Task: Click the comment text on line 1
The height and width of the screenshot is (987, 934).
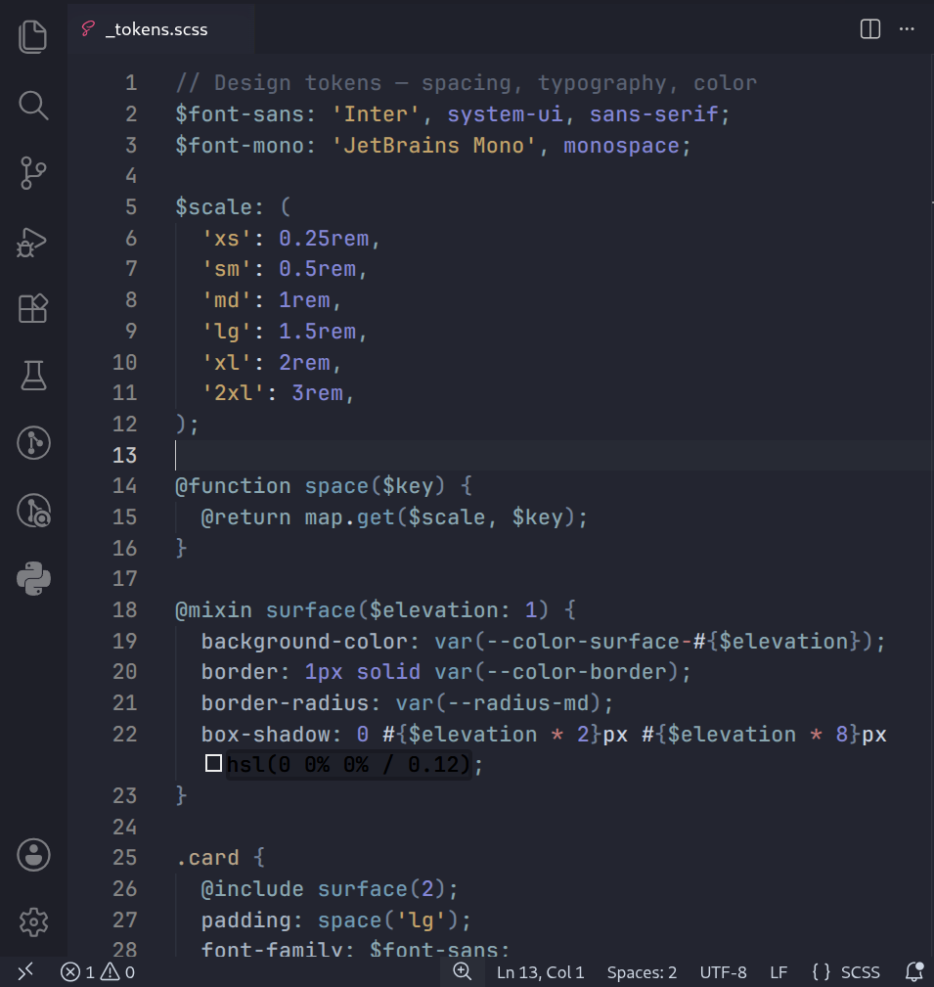Action: pos(466,83)
